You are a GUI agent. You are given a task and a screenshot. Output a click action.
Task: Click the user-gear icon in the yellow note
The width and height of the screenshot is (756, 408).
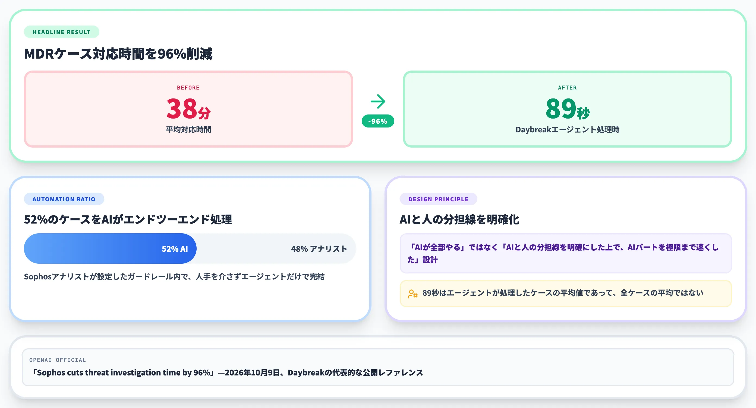pyautogui.click(x=412, y=294)
